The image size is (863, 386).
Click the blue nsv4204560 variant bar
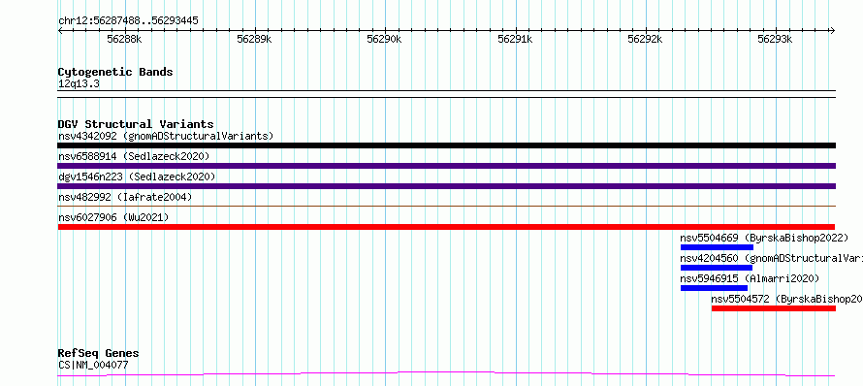(716, 268)
